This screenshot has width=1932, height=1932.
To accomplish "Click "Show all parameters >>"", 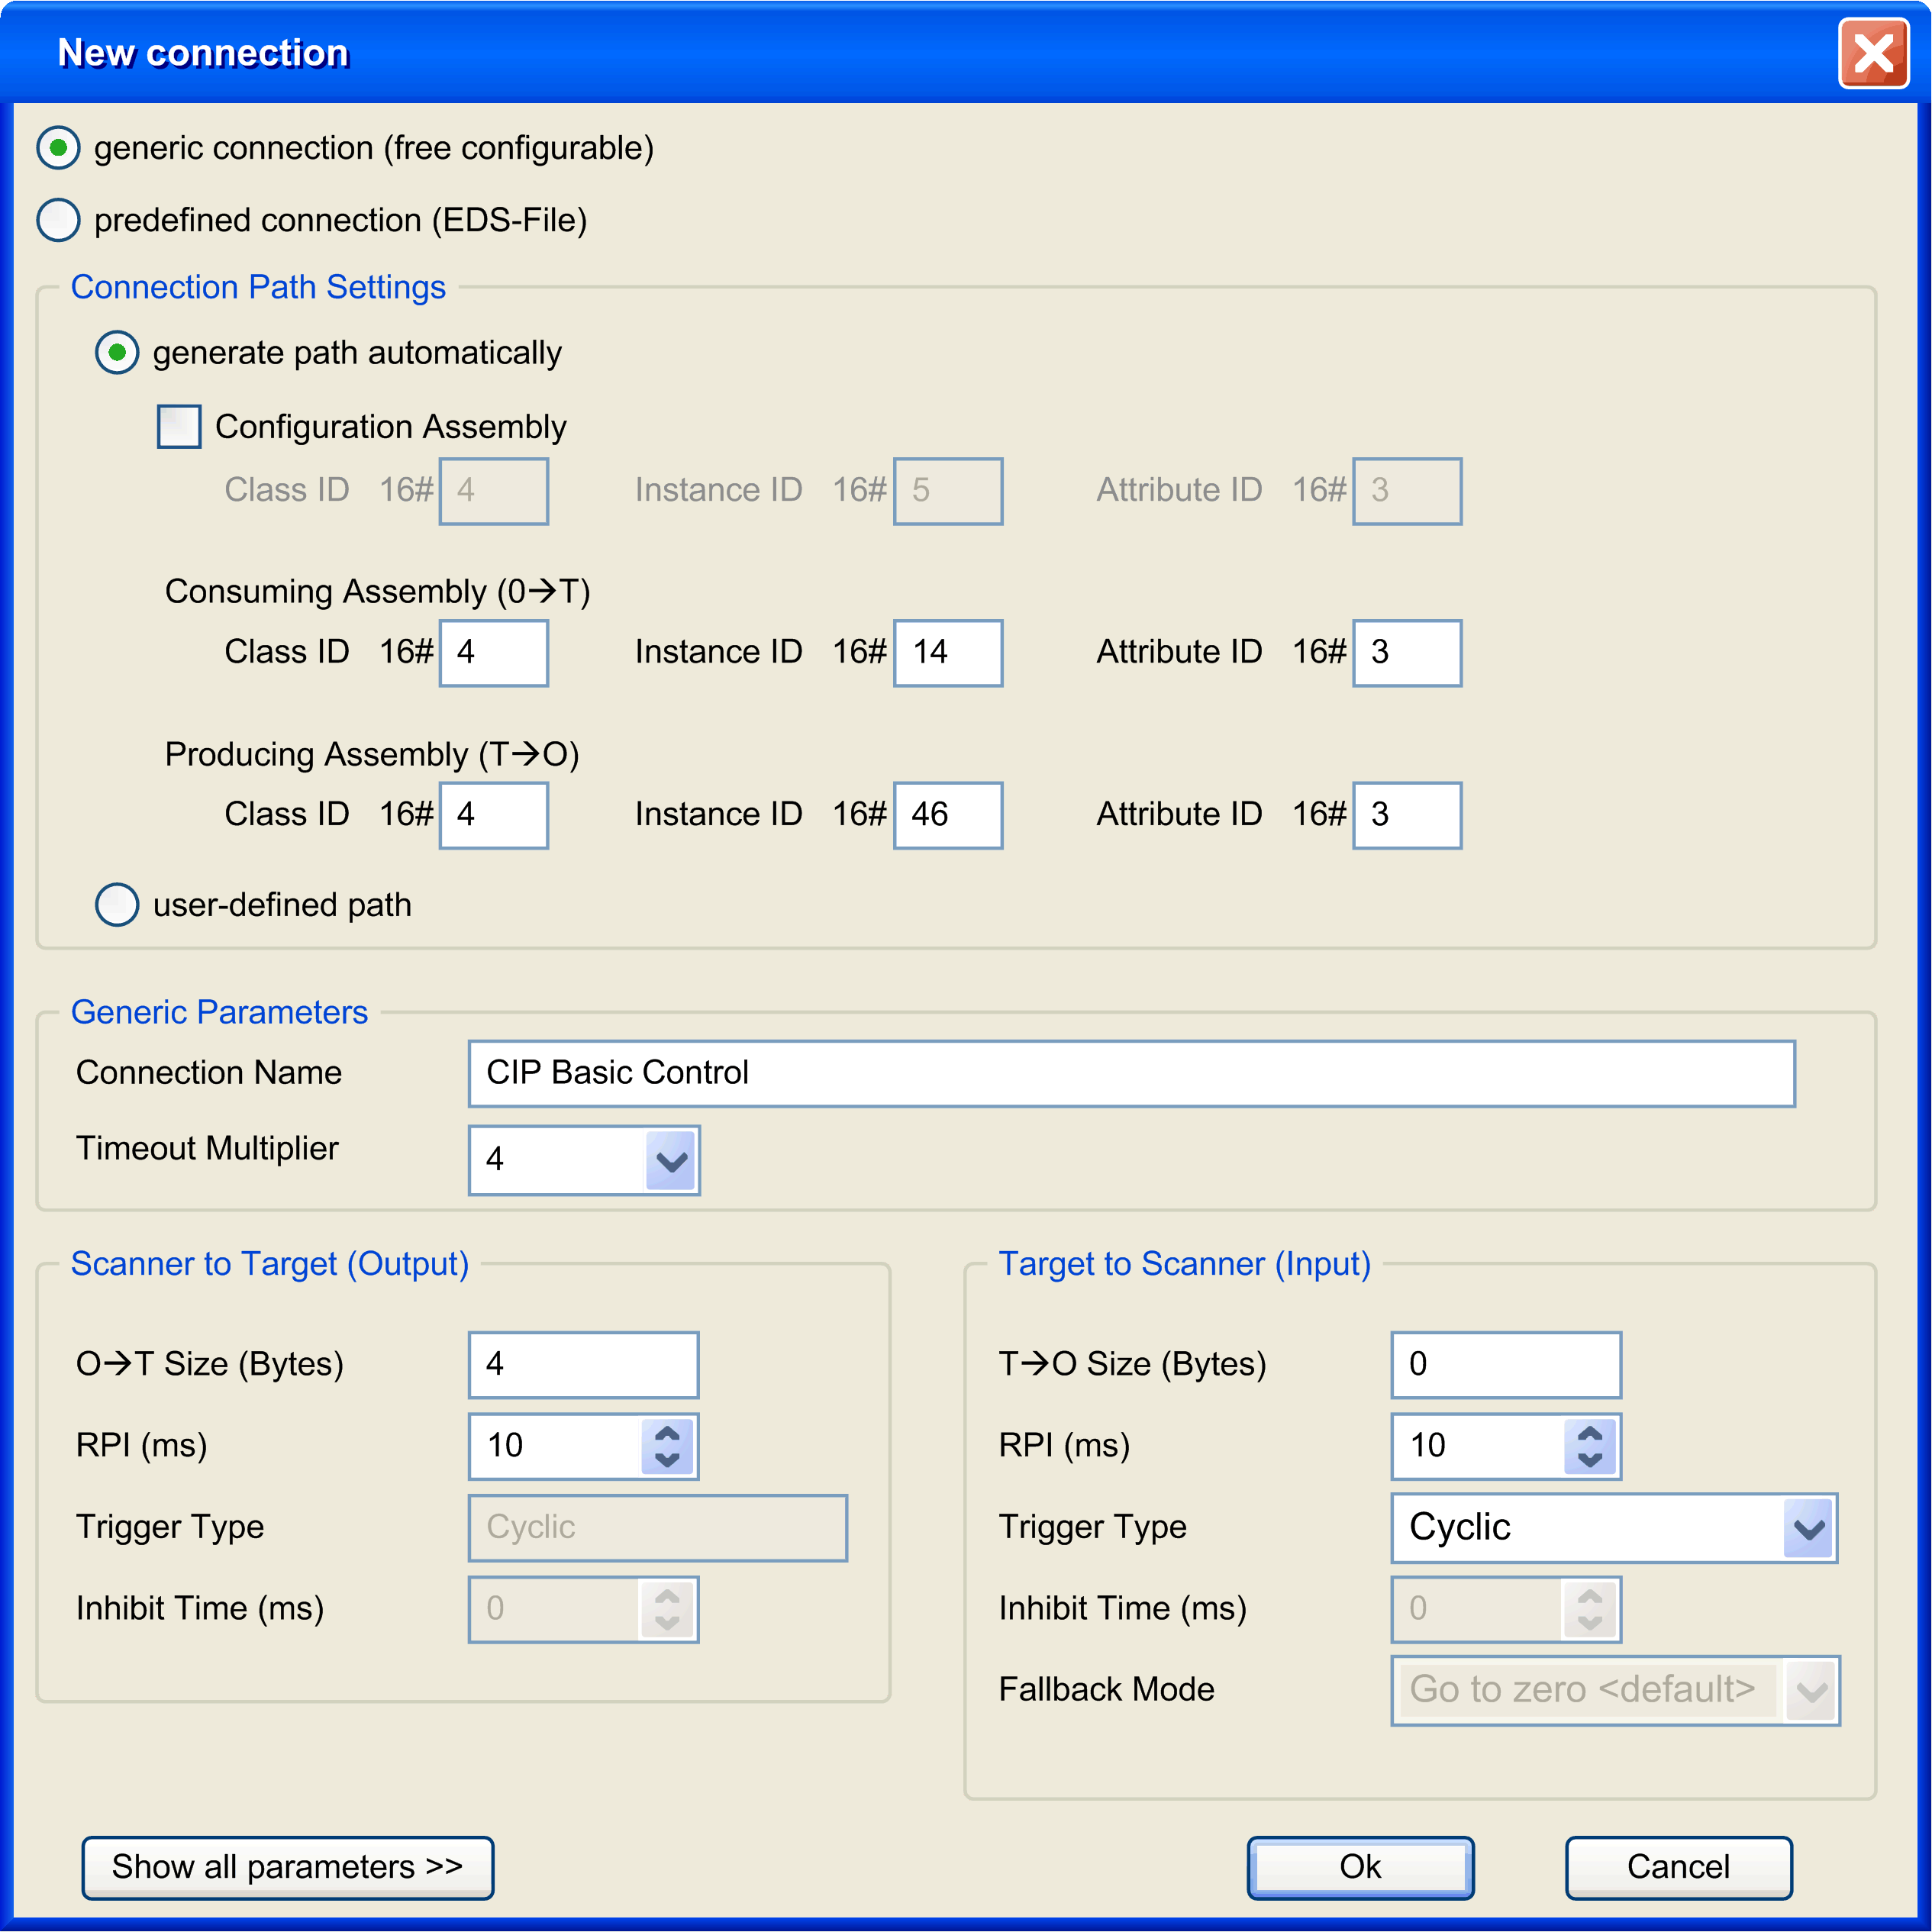I will 288,1866.
